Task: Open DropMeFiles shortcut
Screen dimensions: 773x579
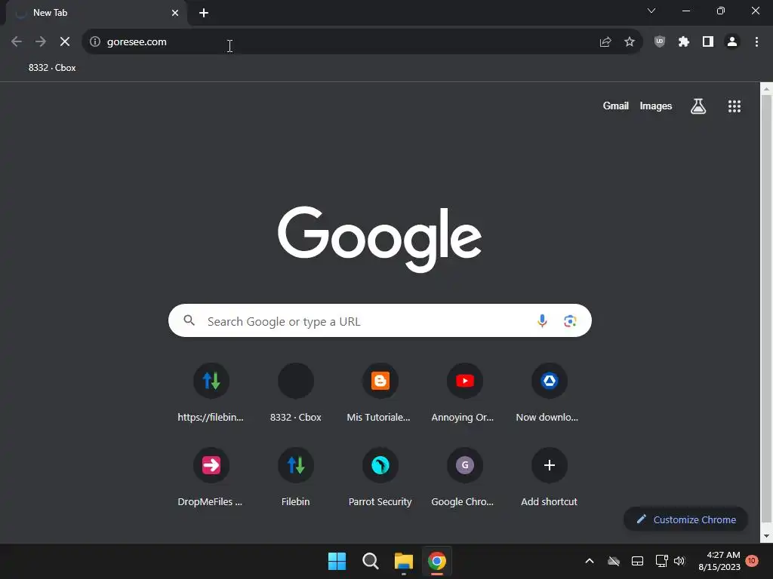Action: click(211, 477)
